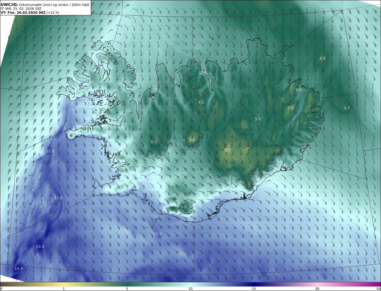
Task: Click the 3.0 value on Vatnajökull
Action: [x=227, y=150]
